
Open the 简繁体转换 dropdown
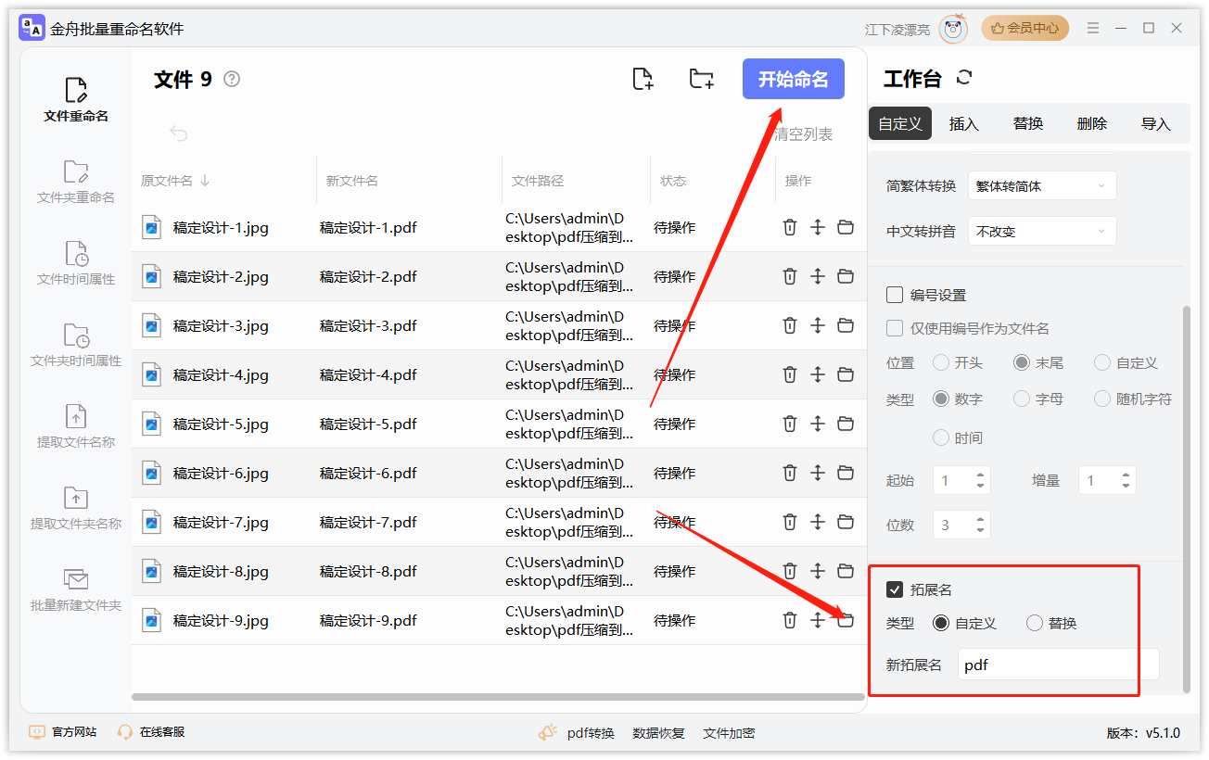(x=1041, y=185)
